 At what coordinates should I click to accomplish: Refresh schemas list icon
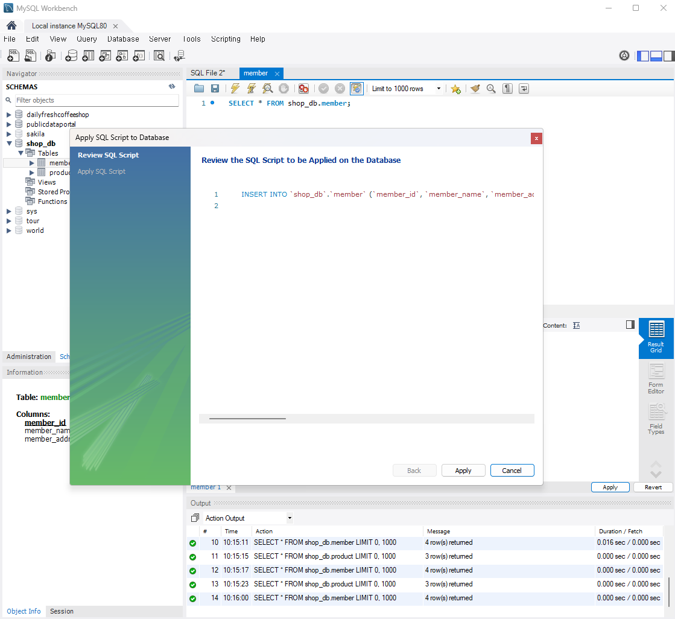click(172, 86)
